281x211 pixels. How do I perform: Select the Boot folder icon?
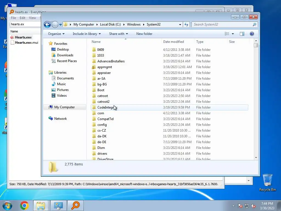[94, 90]
